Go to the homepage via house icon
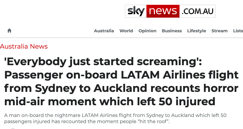Viewport: 243px width, 129px height. pyautogui.click(x=9, y=30)
